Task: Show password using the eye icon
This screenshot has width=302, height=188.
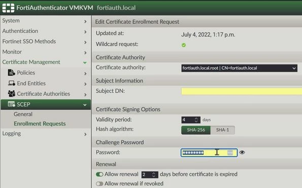Action: click(x=242, y=152)
